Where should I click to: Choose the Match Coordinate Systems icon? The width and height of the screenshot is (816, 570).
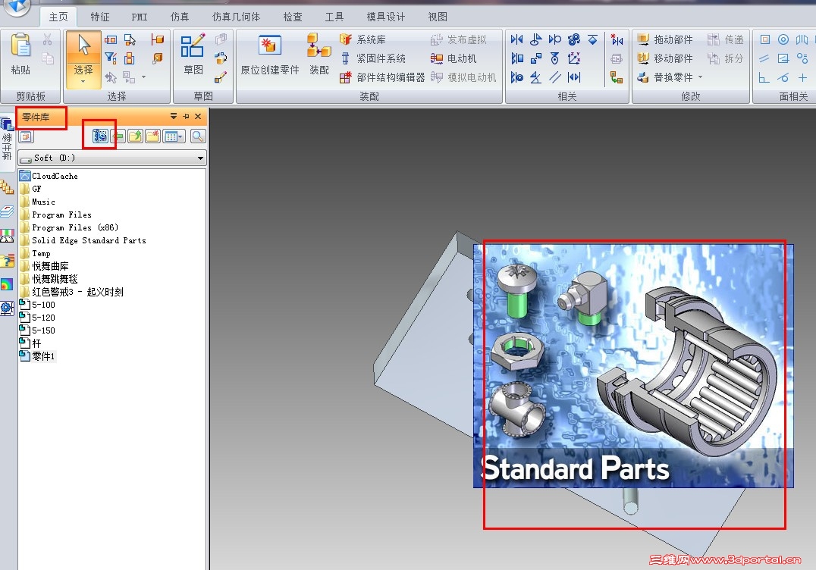coord(574,58)
